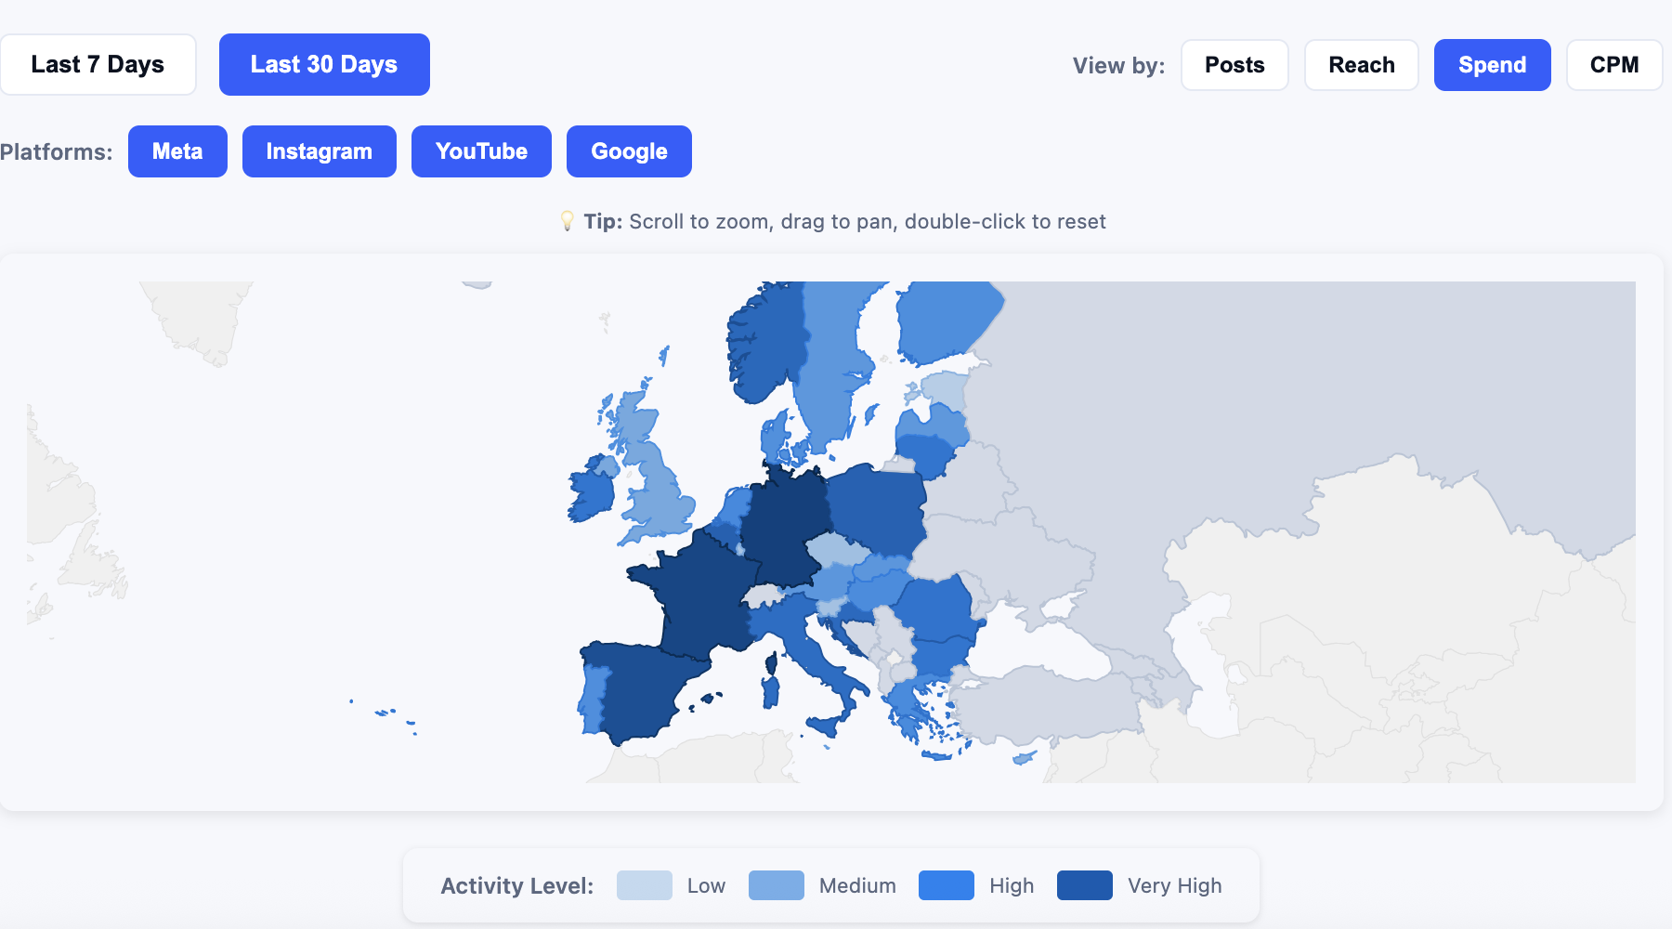Screen dimensions: 1672x929
Task: Click the Low activity color swatch
Action: tap(644, 885)
